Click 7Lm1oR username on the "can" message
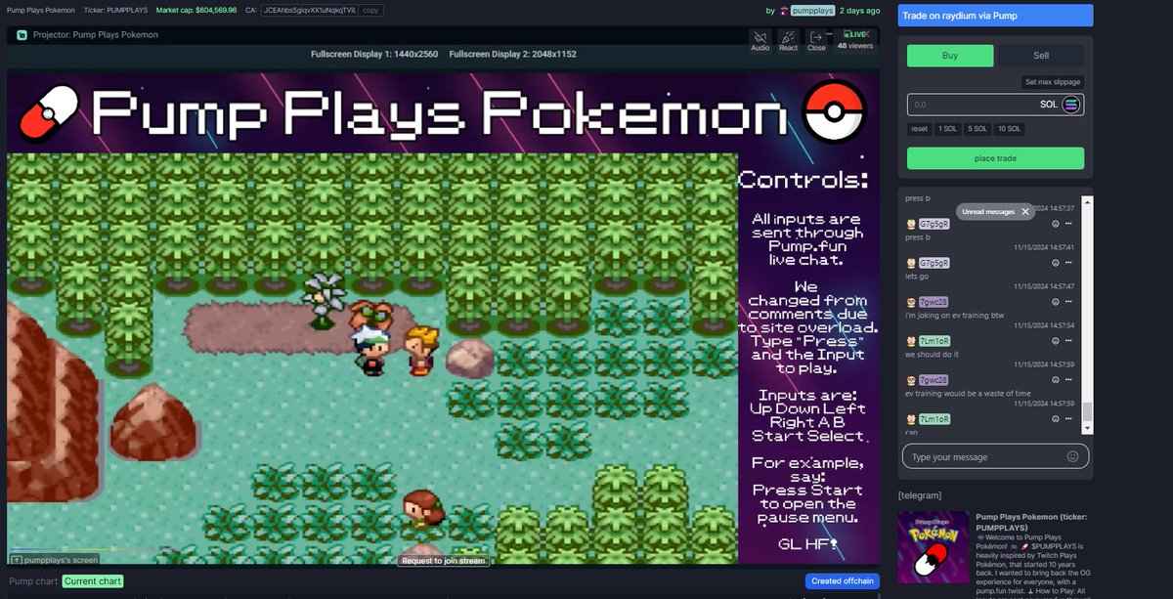This screenshot has height=599, width=1173. [934, 418]
